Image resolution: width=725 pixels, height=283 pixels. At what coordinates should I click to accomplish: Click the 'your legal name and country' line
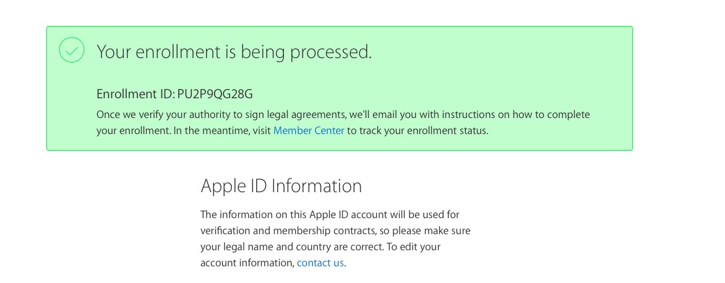272,247
